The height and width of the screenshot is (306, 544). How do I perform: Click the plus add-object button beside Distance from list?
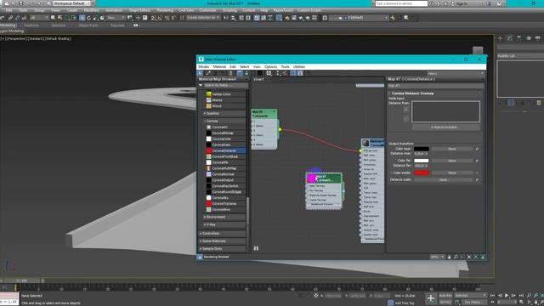406,110
